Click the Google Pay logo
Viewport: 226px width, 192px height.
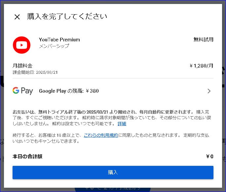click(22, 91)
